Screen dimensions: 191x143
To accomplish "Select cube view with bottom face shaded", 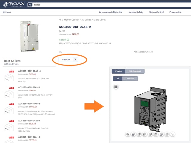I will [161, 134].
